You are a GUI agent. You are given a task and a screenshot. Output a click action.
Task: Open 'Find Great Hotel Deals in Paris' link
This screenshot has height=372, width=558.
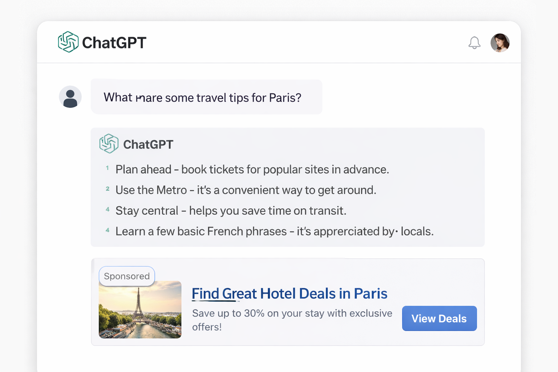click(290, 294)
